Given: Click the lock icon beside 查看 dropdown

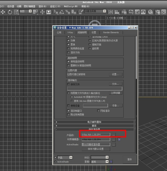Looking at the screenshot, I should tap(111, 162).
